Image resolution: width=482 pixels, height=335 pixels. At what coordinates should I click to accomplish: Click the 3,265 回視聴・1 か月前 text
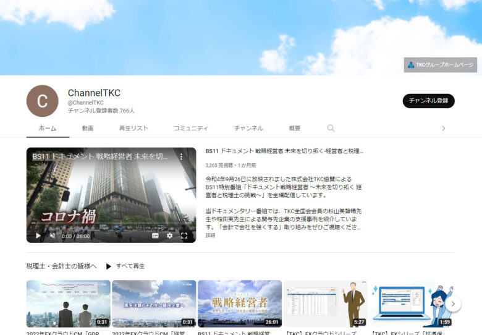[230, 166]
